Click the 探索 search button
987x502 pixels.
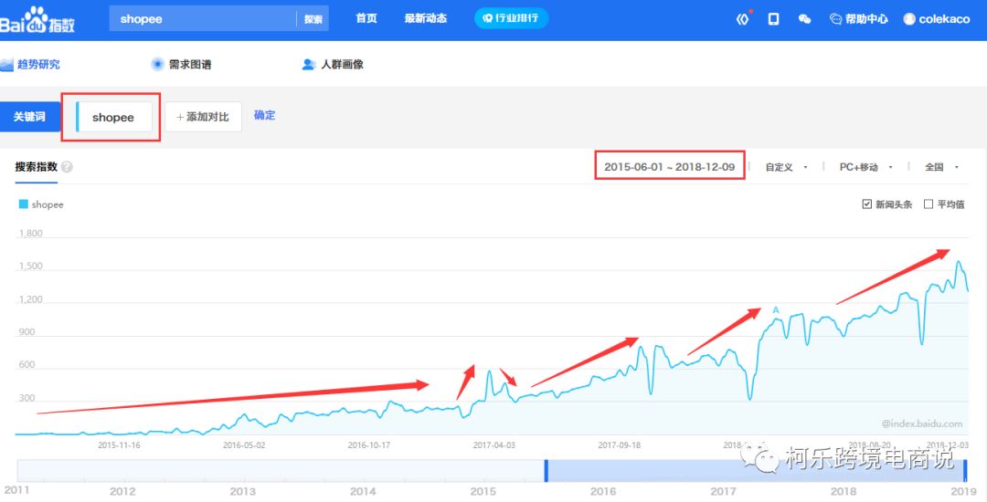[313, 19]
